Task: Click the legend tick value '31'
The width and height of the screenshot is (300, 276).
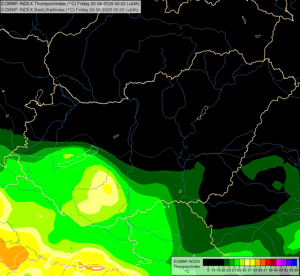Action: tap(250, 270)
